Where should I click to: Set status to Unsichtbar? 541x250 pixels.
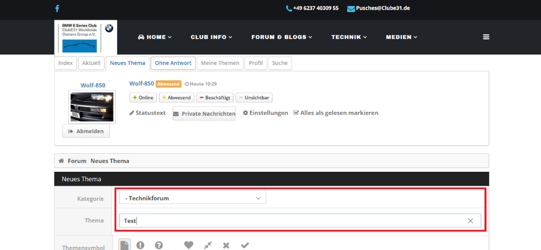point(254,98)
